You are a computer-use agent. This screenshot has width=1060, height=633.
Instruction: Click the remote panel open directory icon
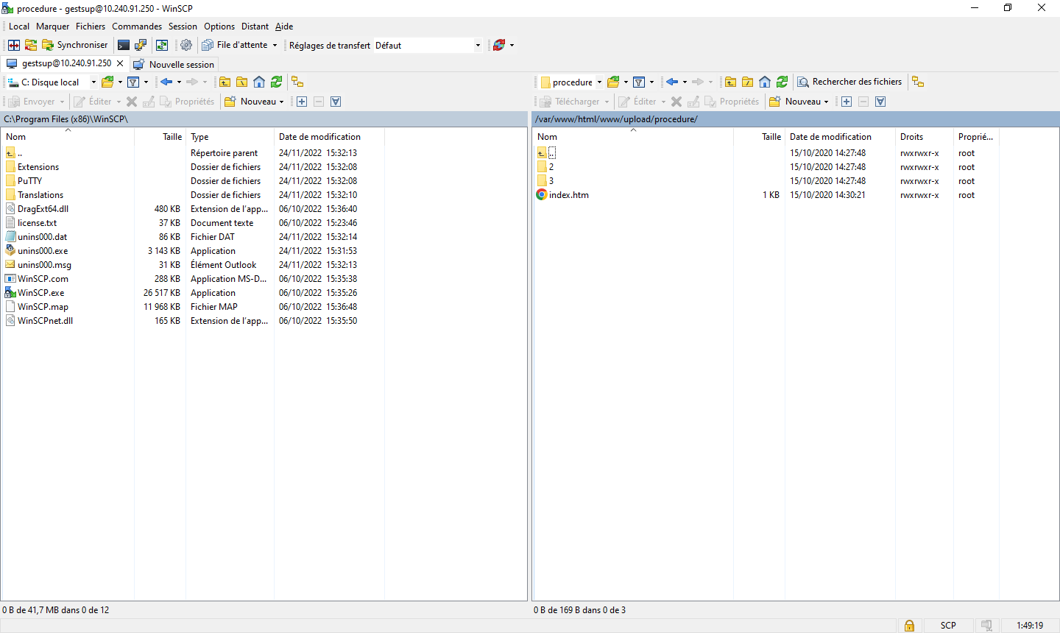pos(613,82)
